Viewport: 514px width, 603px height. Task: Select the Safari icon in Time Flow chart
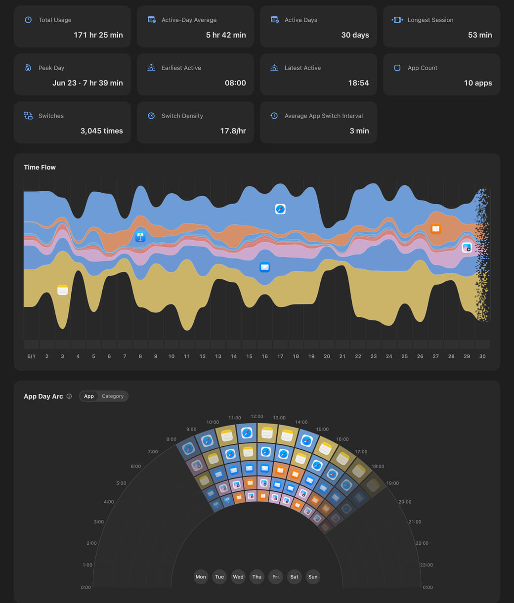280,209
